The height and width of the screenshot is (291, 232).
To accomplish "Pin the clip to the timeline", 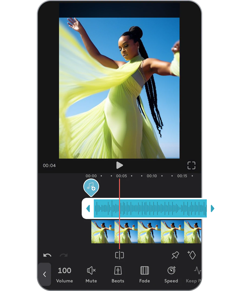I will (175, 255).
